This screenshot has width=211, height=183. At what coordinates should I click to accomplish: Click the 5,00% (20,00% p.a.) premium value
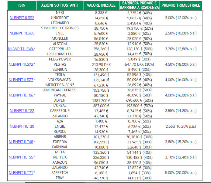pyautogui.click(x=181, y=173)
